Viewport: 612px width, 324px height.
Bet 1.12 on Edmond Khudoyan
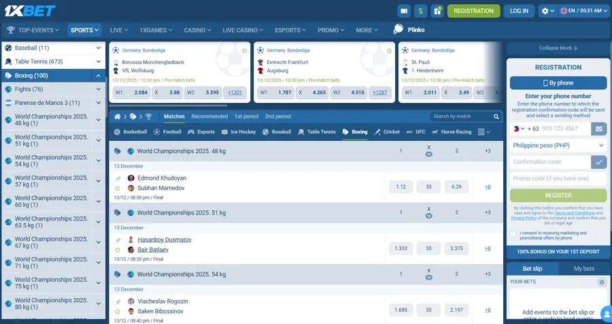(401, 187)
